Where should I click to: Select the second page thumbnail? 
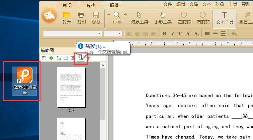(71, 129)
